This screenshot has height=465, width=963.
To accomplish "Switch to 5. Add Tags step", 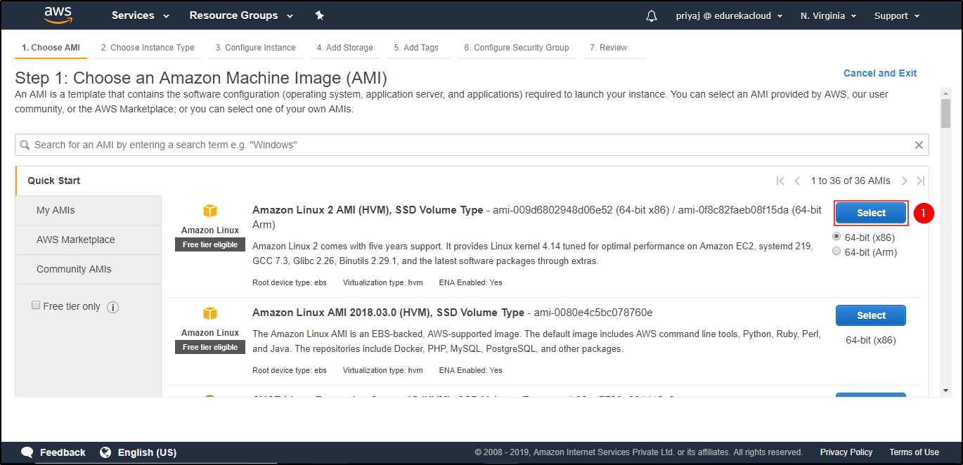I will (x=416, y=48).
